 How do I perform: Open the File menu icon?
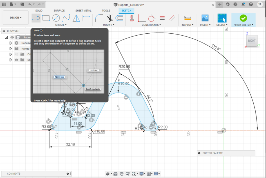click(x=12, y=4)
